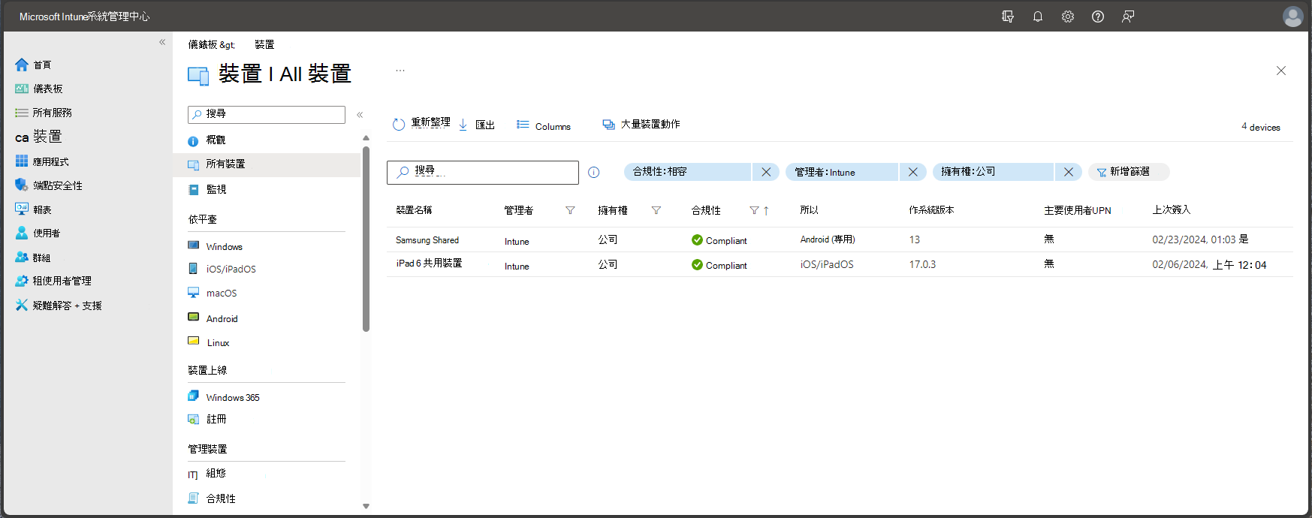Focus the devices submenu 搜尋 box
This screenshot has height=518, width=1312.
pyautogui.click(x=267, y=114)
